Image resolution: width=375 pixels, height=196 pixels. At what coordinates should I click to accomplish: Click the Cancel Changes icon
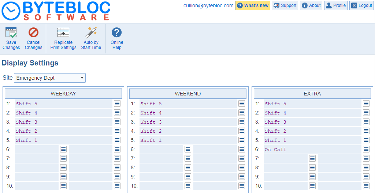coord(33,33)
